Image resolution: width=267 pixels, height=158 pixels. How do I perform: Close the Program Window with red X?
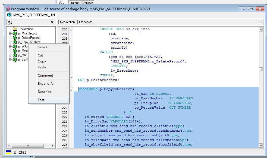pyautogui.click(x=260, y=9)
